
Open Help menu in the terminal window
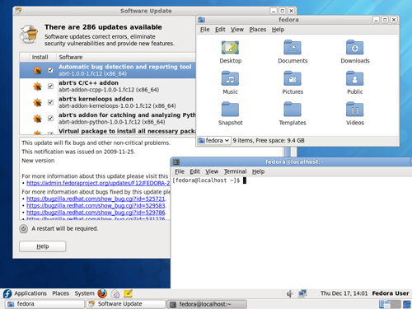tap(258, 171)
